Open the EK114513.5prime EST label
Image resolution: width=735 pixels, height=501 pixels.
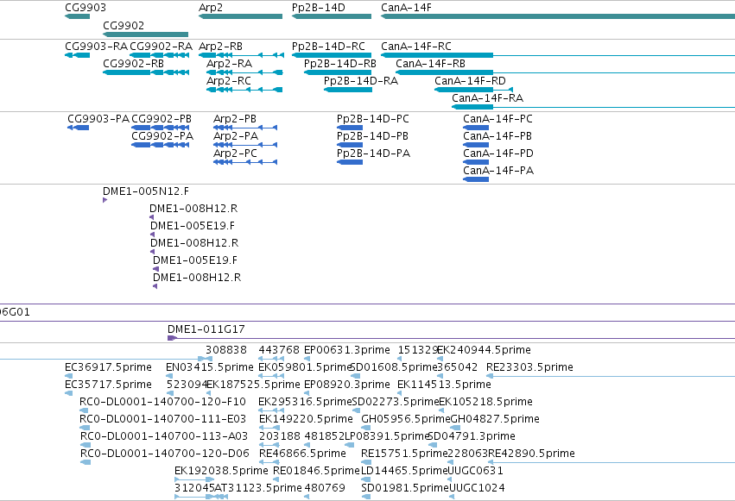(445, 385)
